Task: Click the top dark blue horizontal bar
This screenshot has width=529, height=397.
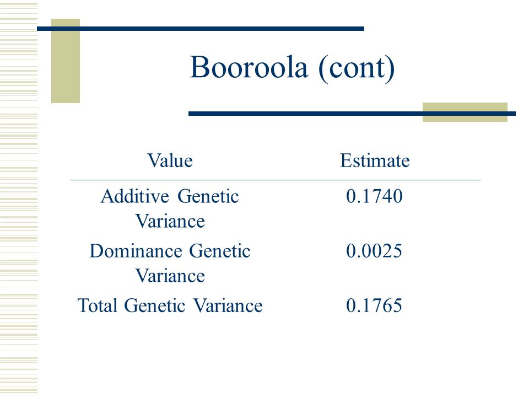Action: click(201, 29)
